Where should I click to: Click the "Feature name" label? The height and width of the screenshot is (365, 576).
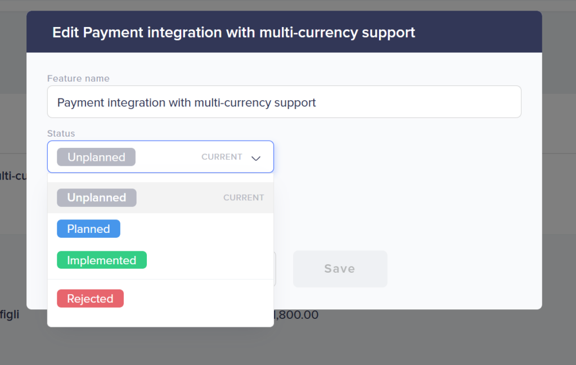point(78,79)
